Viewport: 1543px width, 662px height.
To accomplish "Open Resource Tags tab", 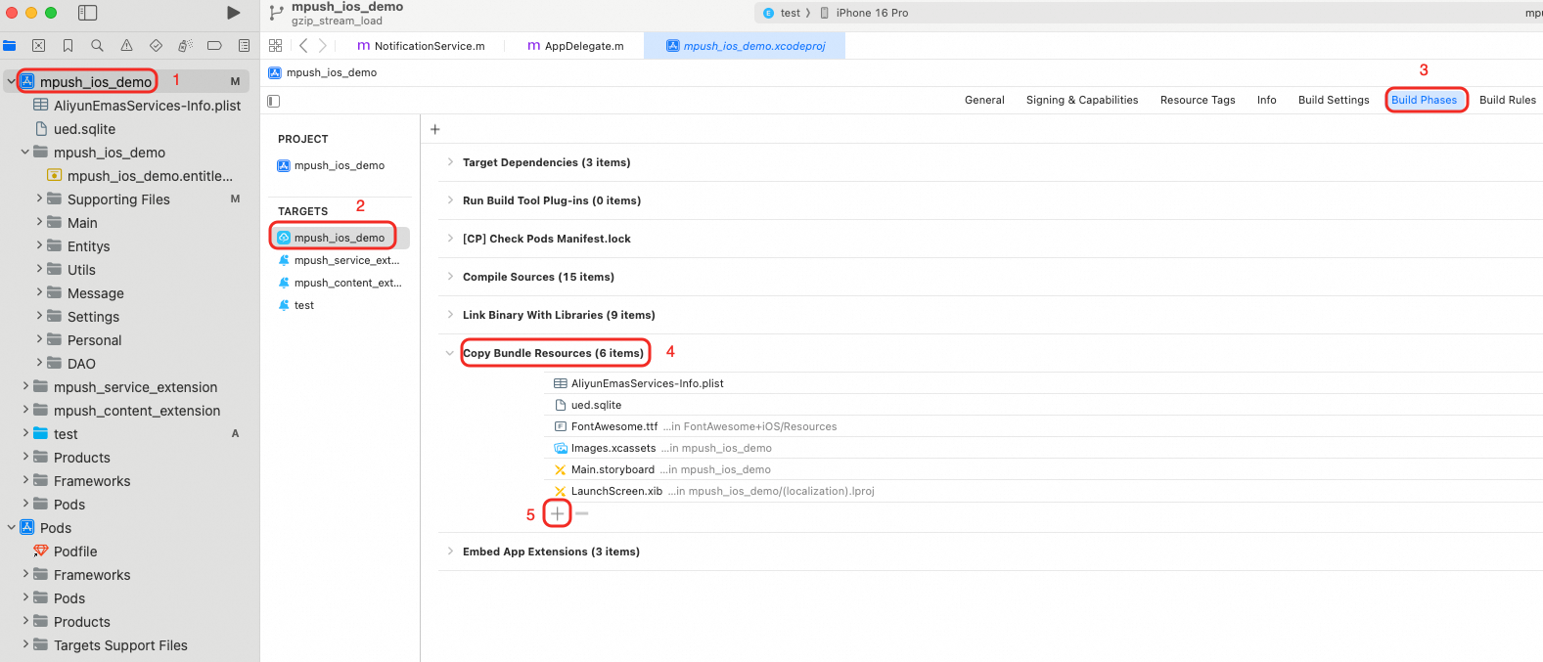I will 1198,100.
